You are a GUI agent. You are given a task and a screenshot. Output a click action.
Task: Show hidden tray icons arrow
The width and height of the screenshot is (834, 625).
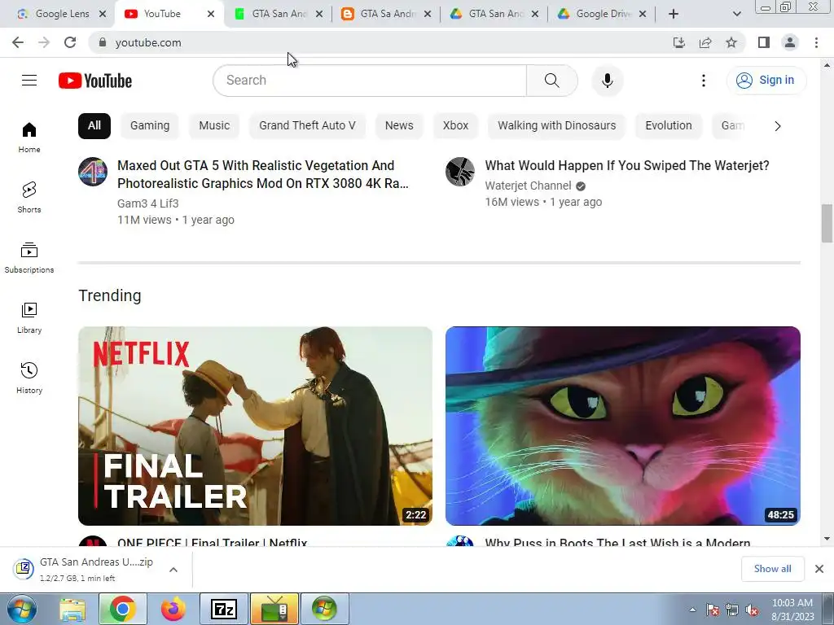692,610
